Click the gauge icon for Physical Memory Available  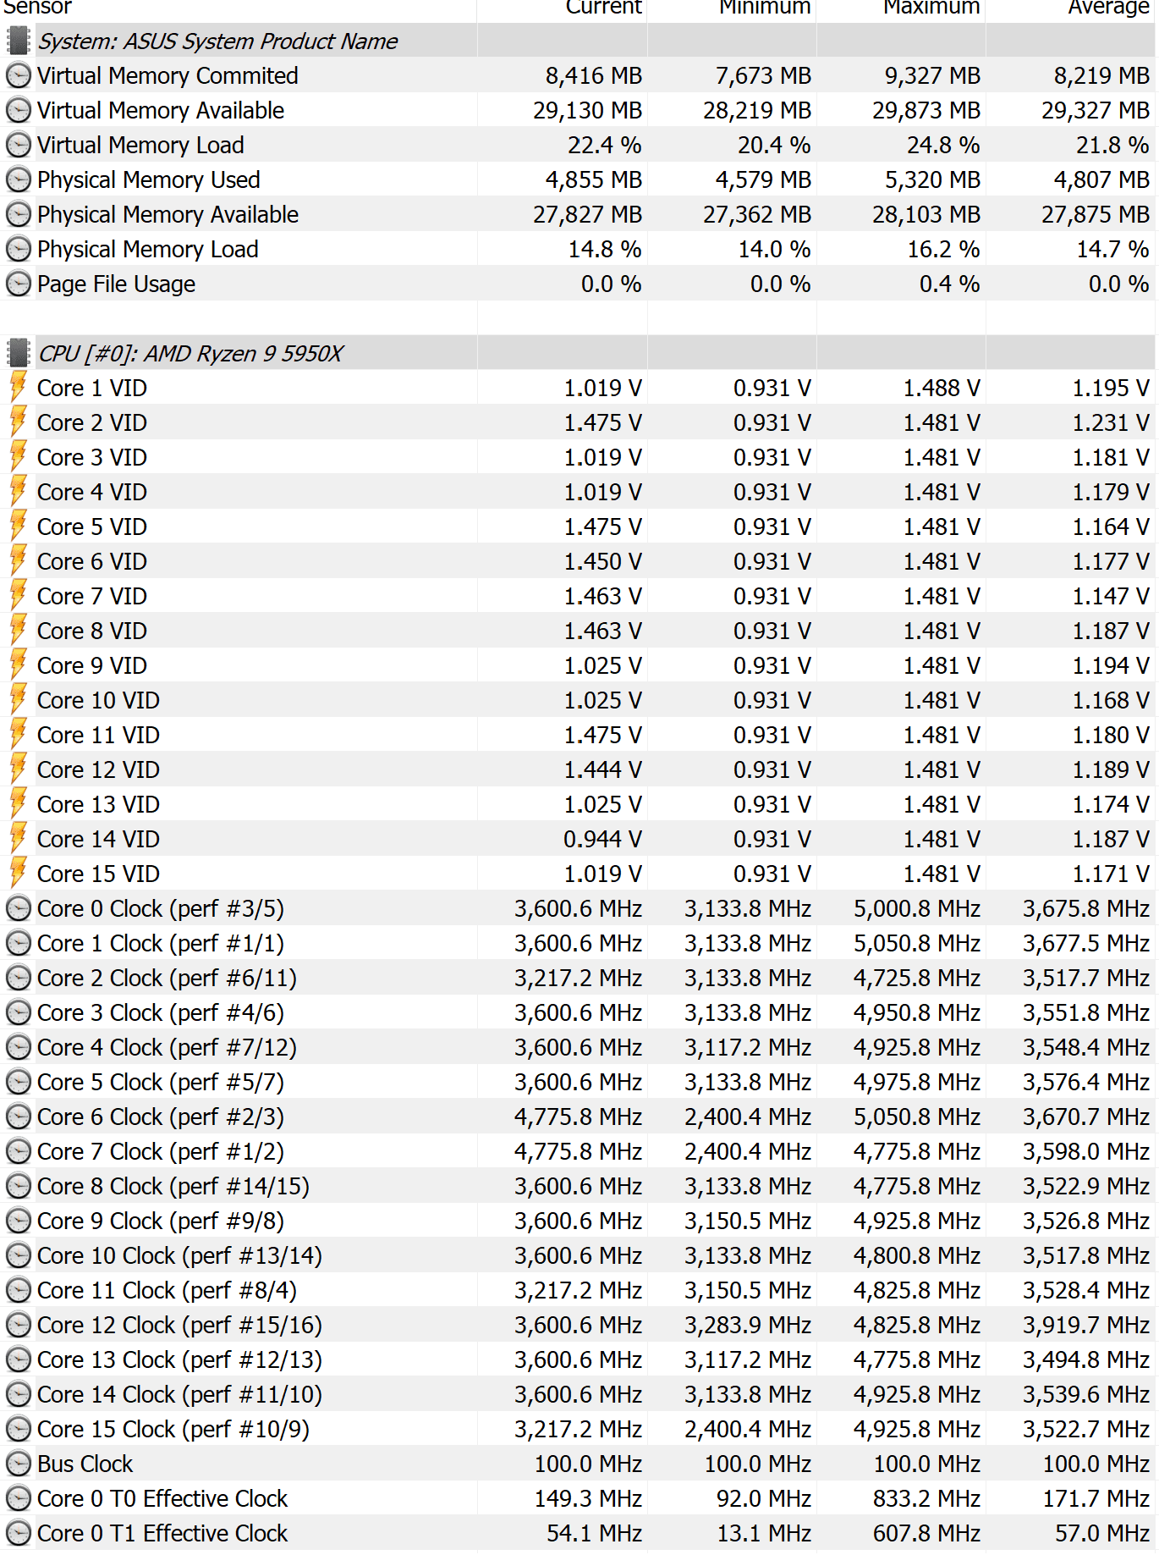(x=18, y=214)
